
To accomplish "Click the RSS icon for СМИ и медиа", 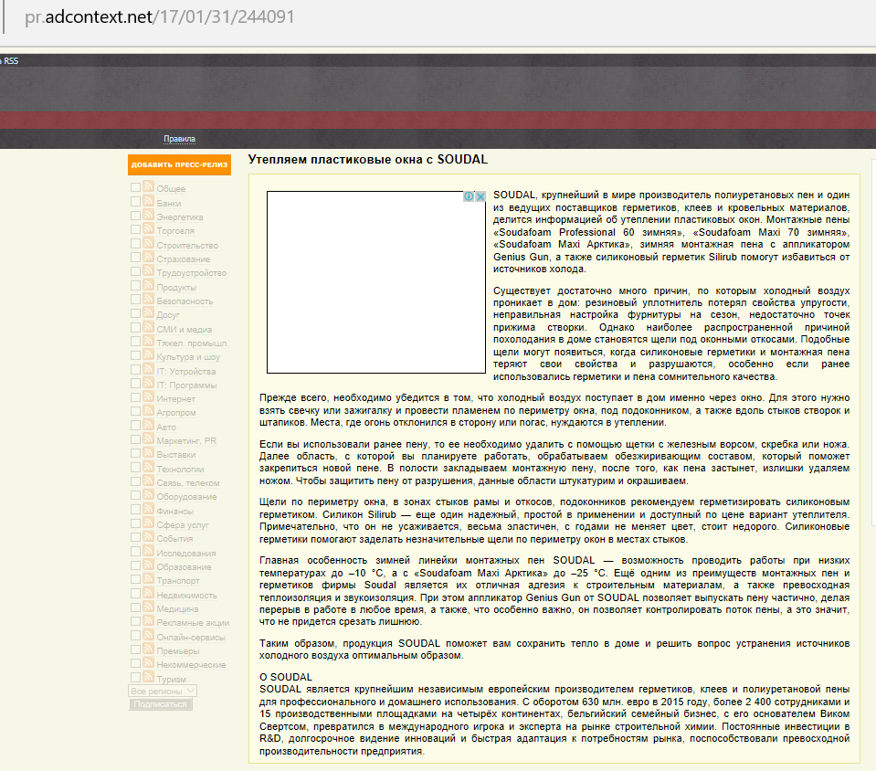I will (x=148, y=327).
